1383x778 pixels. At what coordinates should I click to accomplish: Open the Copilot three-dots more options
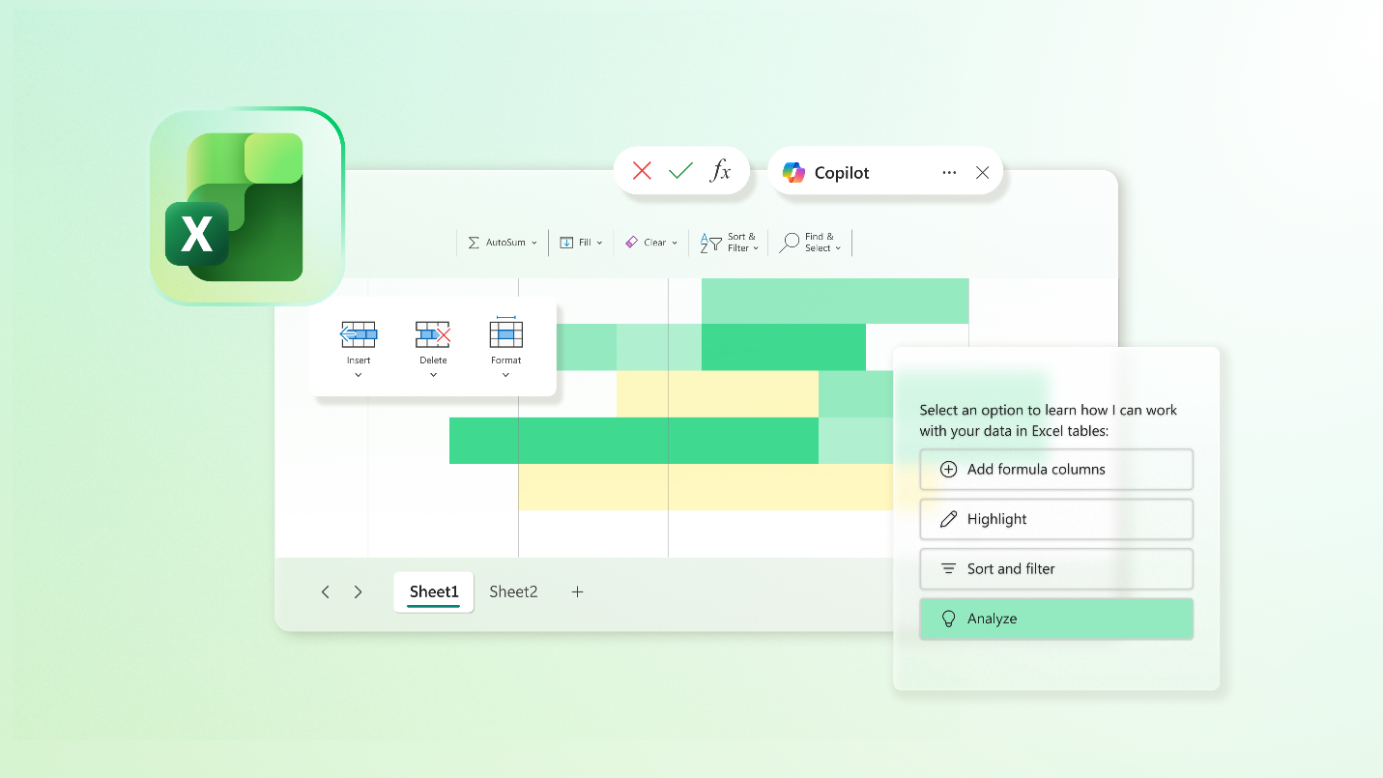pos(949,172)
